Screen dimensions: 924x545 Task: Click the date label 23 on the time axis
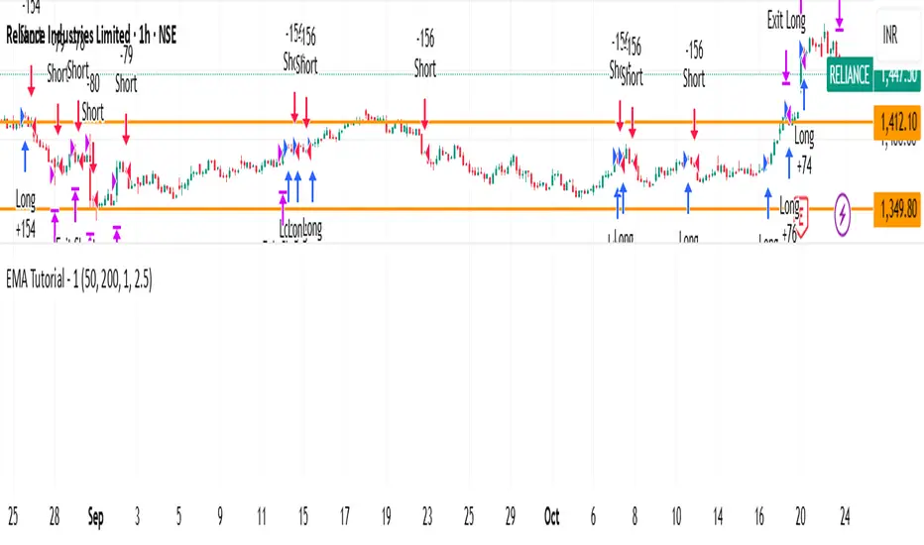click(x=427, y=517)
